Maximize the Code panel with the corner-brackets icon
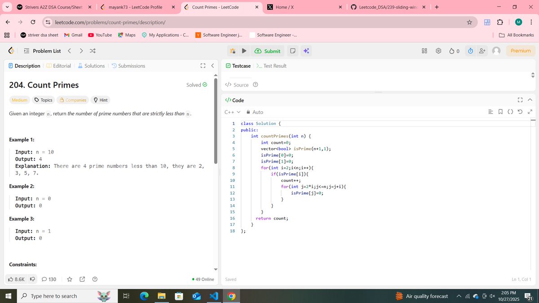The image size is (539, 303). click(520, 100)
